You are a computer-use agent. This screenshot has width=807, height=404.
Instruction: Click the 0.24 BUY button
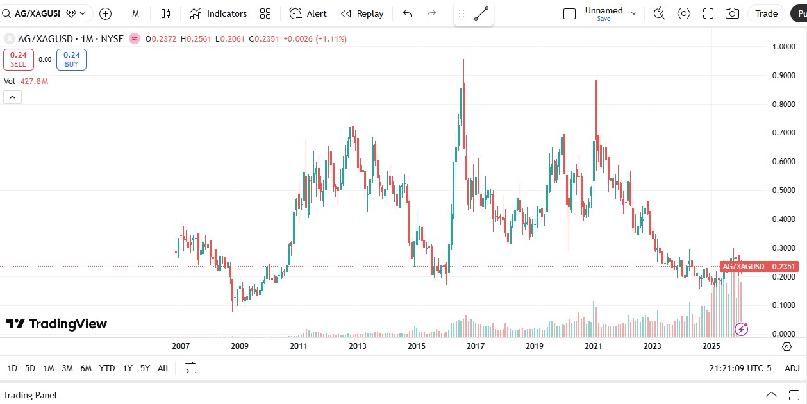click(71, 59)
